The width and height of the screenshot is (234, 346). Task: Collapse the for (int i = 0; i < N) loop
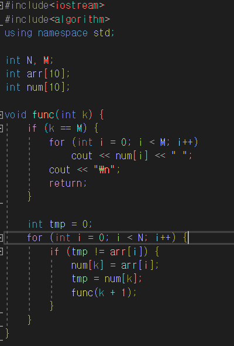coord(1,238)
